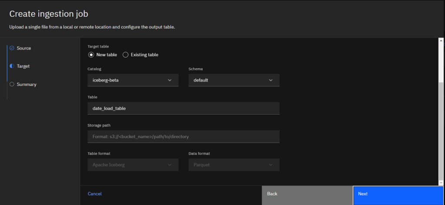This screenshot has width=445, height=205.
Task: Click the Summary step dashed circle icon
Action: point(12,84)
